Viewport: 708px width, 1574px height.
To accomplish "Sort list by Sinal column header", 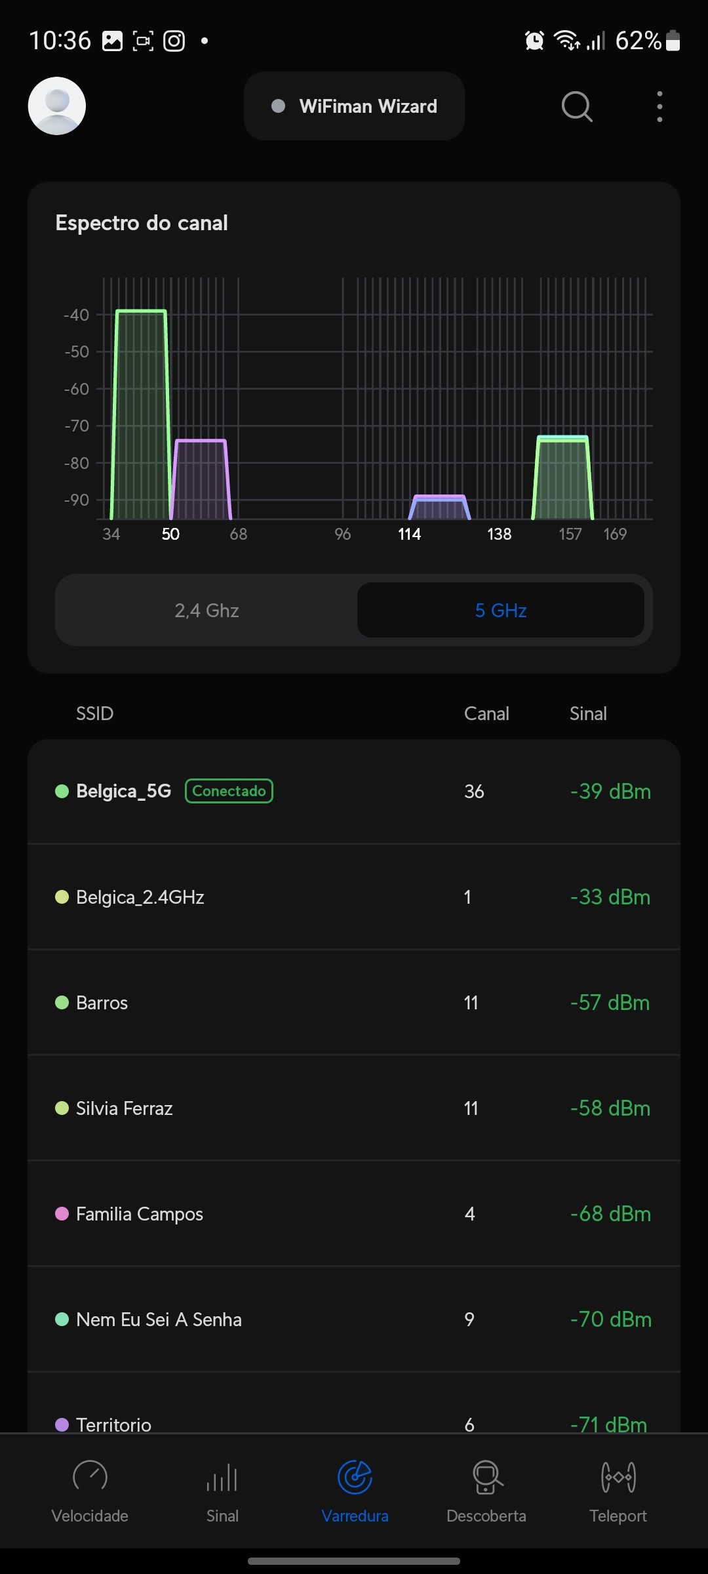I will 588,714.
